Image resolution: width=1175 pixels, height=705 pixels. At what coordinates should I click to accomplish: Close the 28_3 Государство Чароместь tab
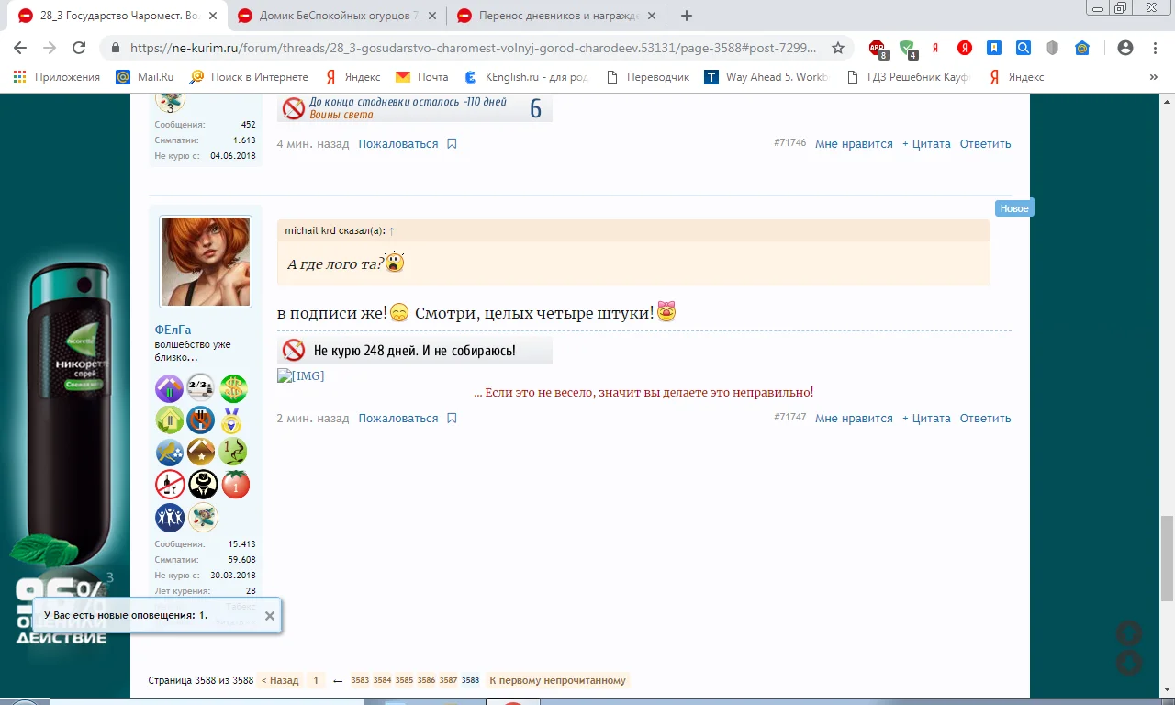pyautogui.click(x=211, y=16)
